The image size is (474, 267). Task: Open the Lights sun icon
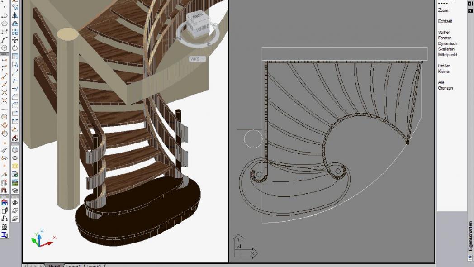15,166
